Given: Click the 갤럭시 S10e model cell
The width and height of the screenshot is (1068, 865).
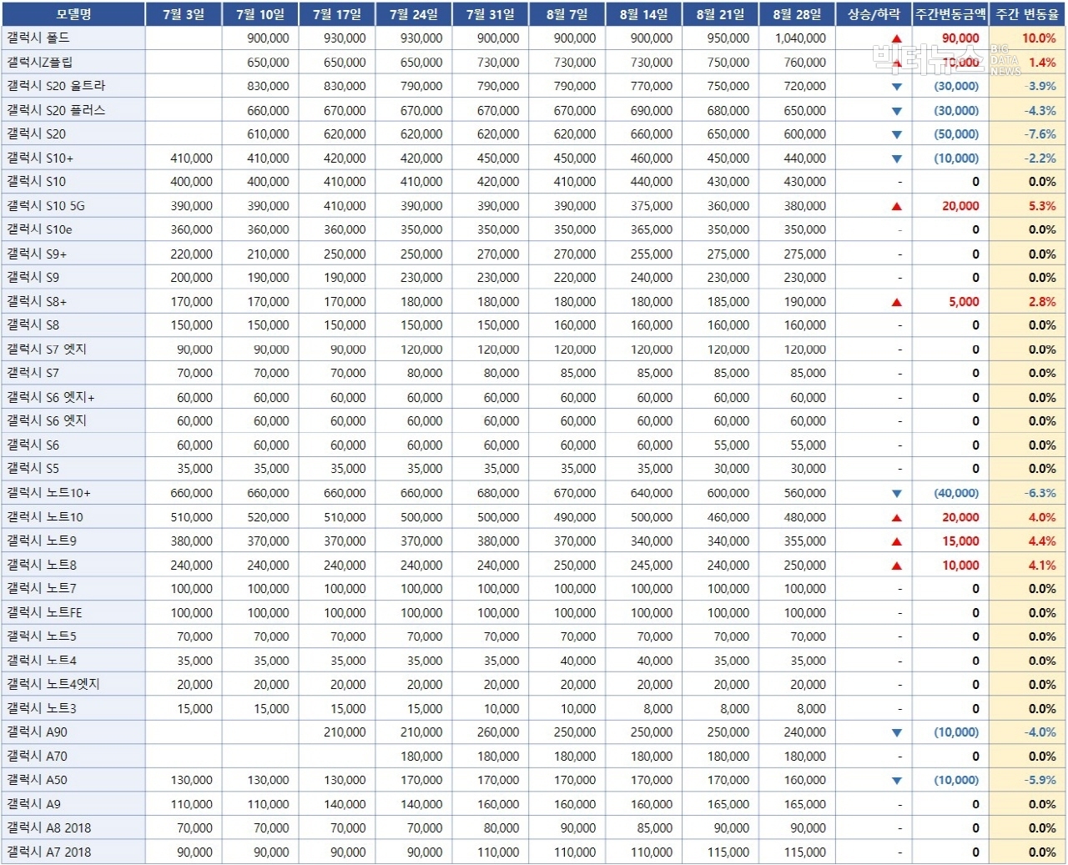Looking at the screenshot, I should click(73, 229).
